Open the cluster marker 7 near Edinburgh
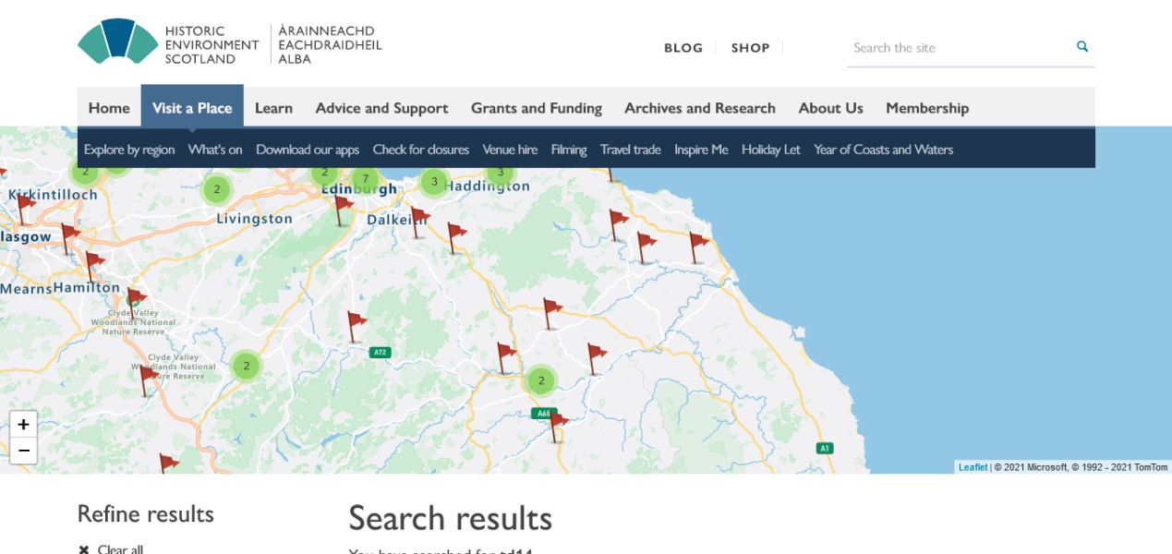Viewport: 1172px width, 554px height. click(366, 179)
